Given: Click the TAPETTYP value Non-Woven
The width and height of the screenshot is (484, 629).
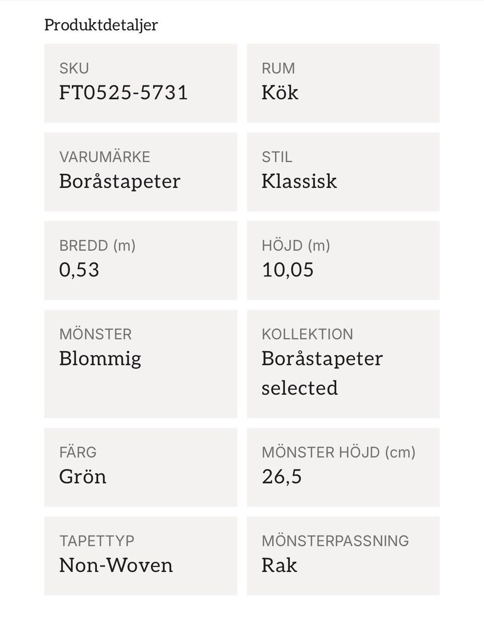Looking at the screenshot, I should (x=116, y=565).
